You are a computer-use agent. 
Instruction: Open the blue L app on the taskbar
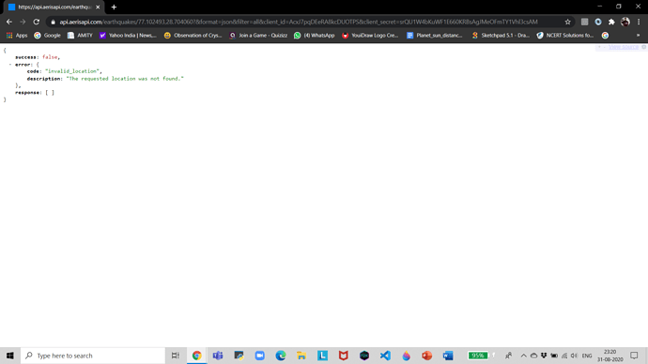(322, 356)
